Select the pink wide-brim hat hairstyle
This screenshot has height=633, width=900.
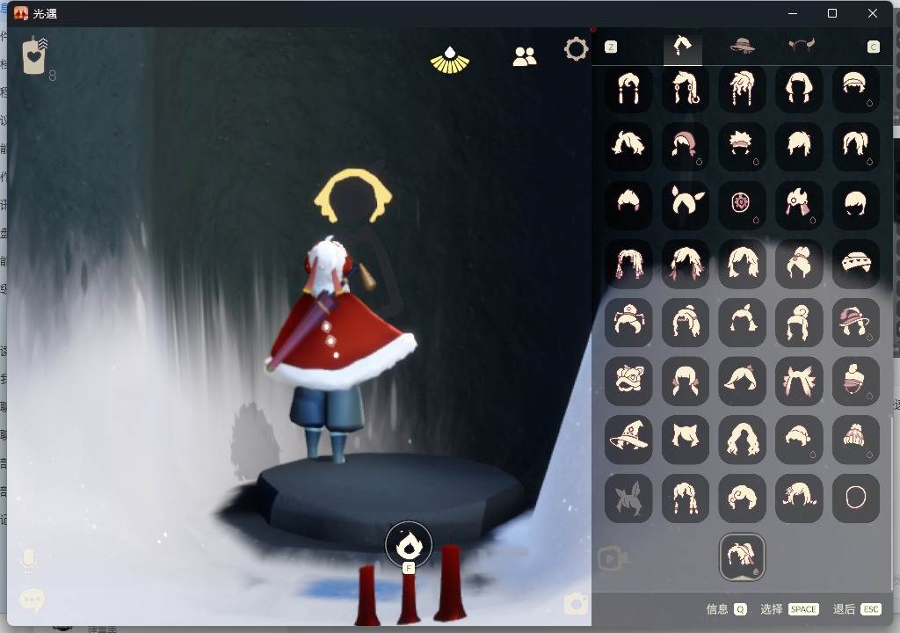pyautogui.click(x=856, y=323)
